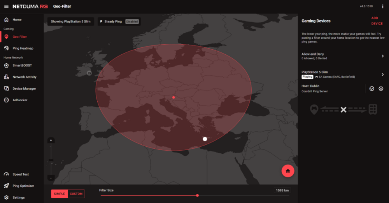Switch the filter mode to CUSTOM

coord(76,194)
